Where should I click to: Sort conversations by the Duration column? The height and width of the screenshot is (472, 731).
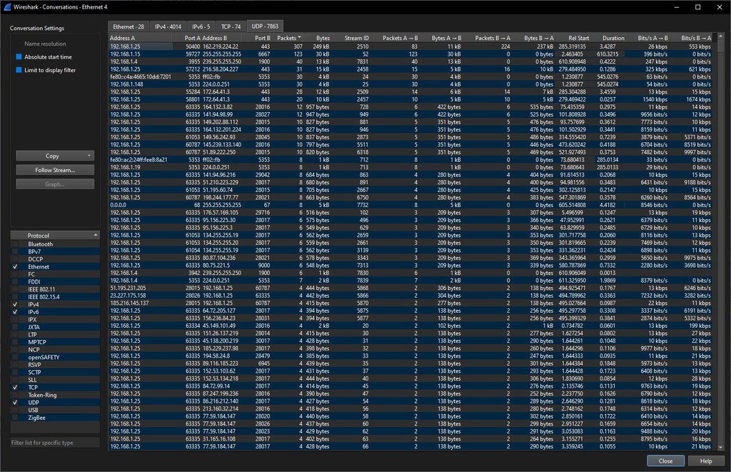click(608, 38)
